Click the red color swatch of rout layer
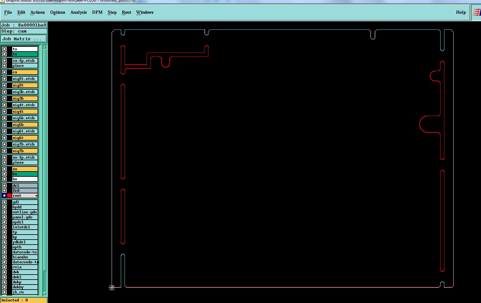The image size is (481, 303). click(9, 196)
